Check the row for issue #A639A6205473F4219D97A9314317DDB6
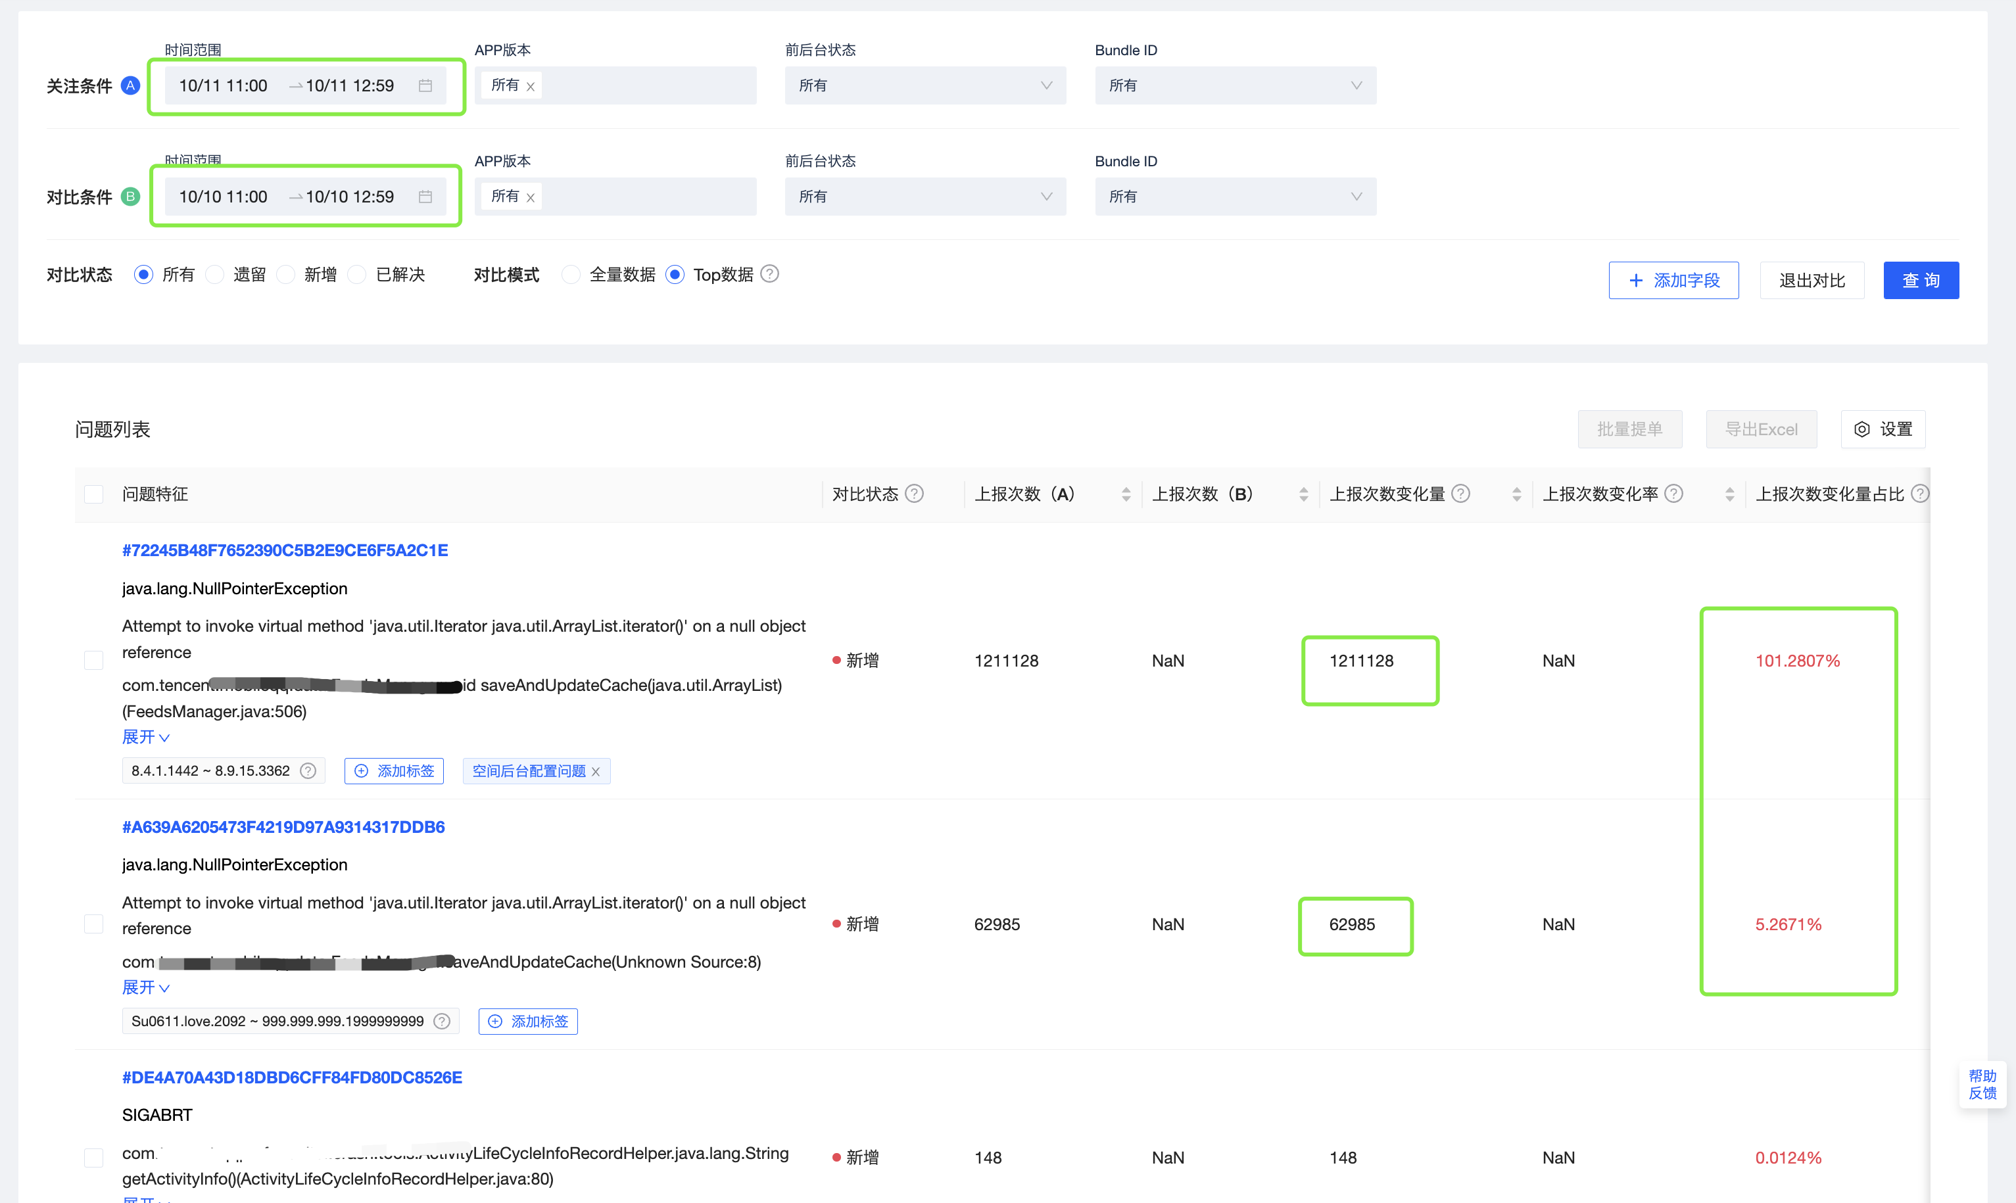The image size is (2016, 1203). click(94, 924)
